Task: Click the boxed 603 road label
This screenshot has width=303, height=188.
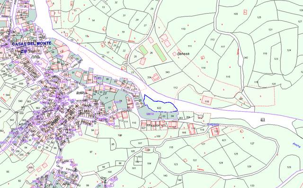Action: (263, 120)
